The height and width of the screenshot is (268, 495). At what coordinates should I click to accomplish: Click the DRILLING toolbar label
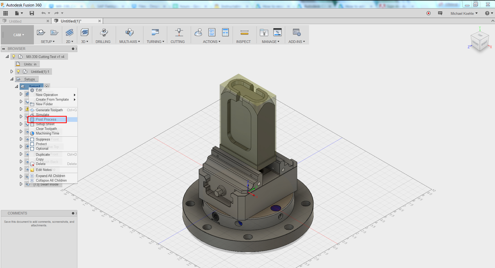(x=103, y=42)
